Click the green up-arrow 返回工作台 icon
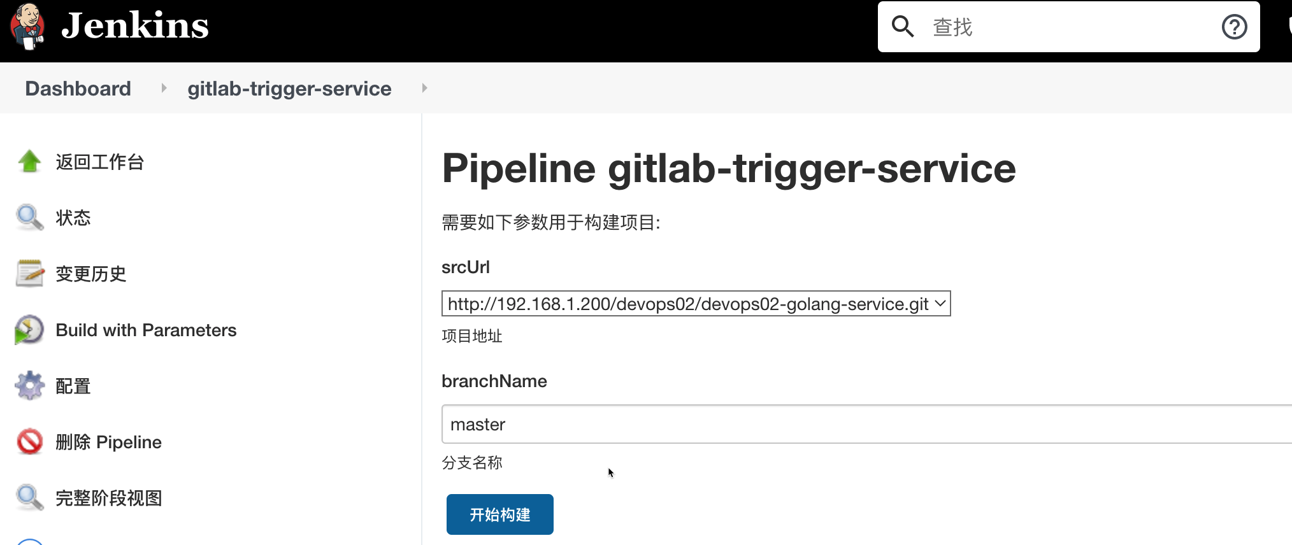 (x=29, y=161)
